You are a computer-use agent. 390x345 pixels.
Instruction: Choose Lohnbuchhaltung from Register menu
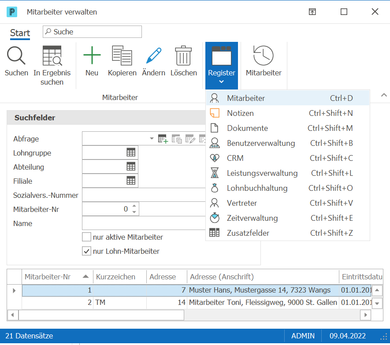click(x=288, y=188)
